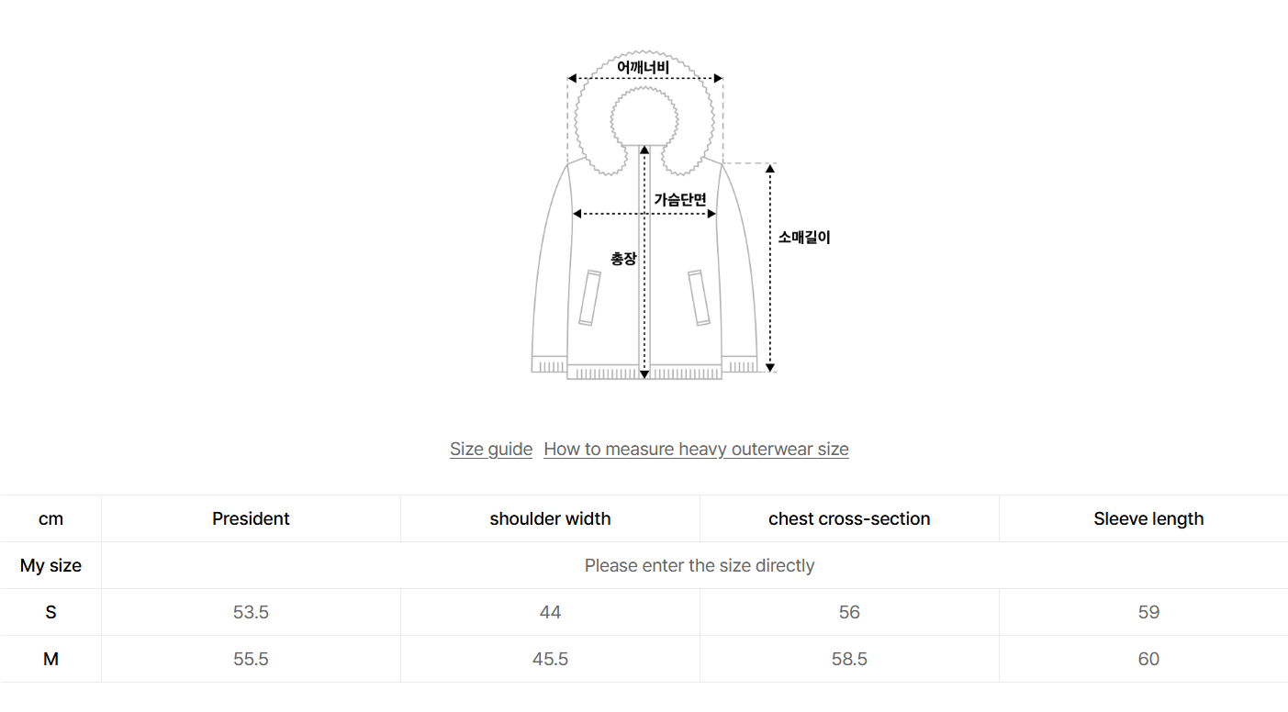
Task: Click the 'shoulder width' column header
Action: [550, 518]
